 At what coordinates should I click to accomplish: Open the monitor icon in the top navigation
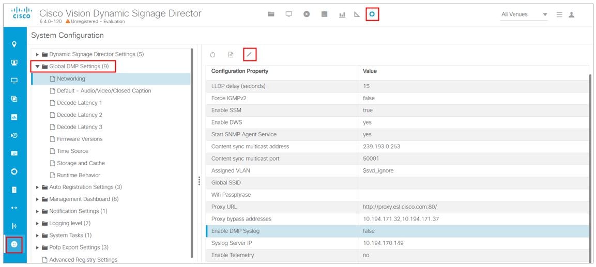[x=289, y=14]
